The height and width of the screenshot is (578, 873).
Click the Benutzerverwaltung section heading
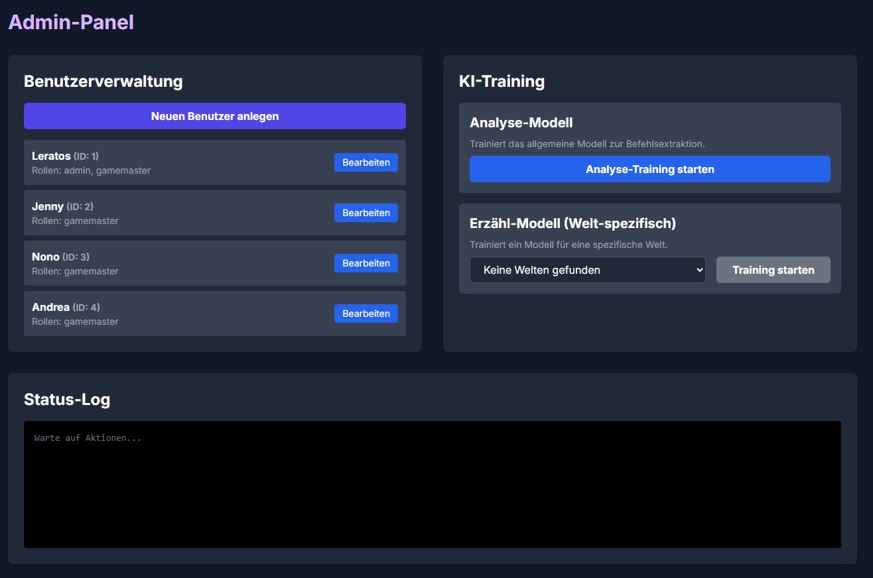(x=103, y=81)
